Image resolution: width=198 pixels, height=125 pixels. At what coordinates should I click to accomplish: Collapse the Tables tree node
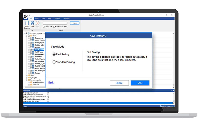27,36
